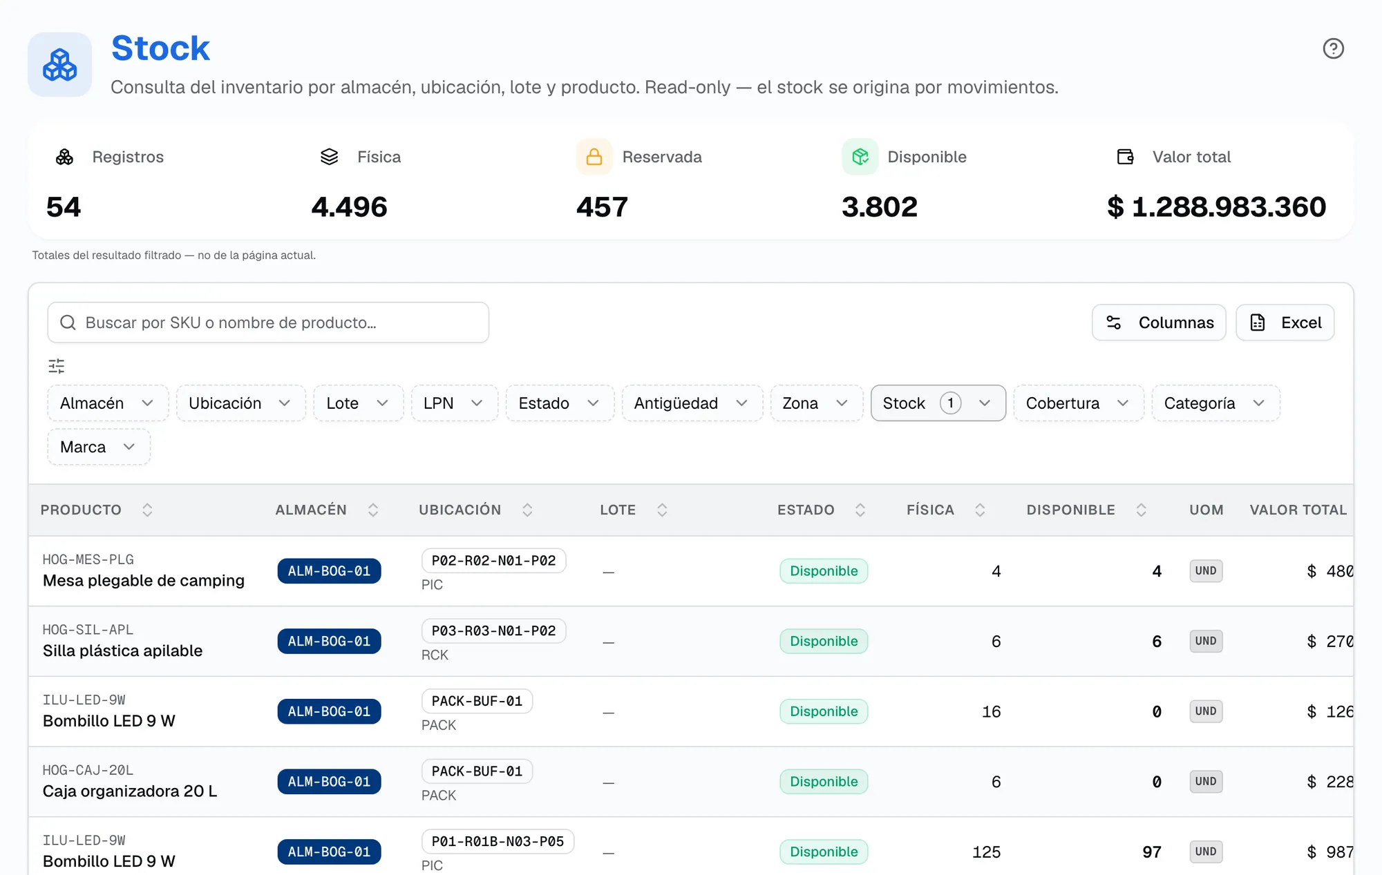Click the search magnifier icon

pyautogui.click(x=68, y=323)
